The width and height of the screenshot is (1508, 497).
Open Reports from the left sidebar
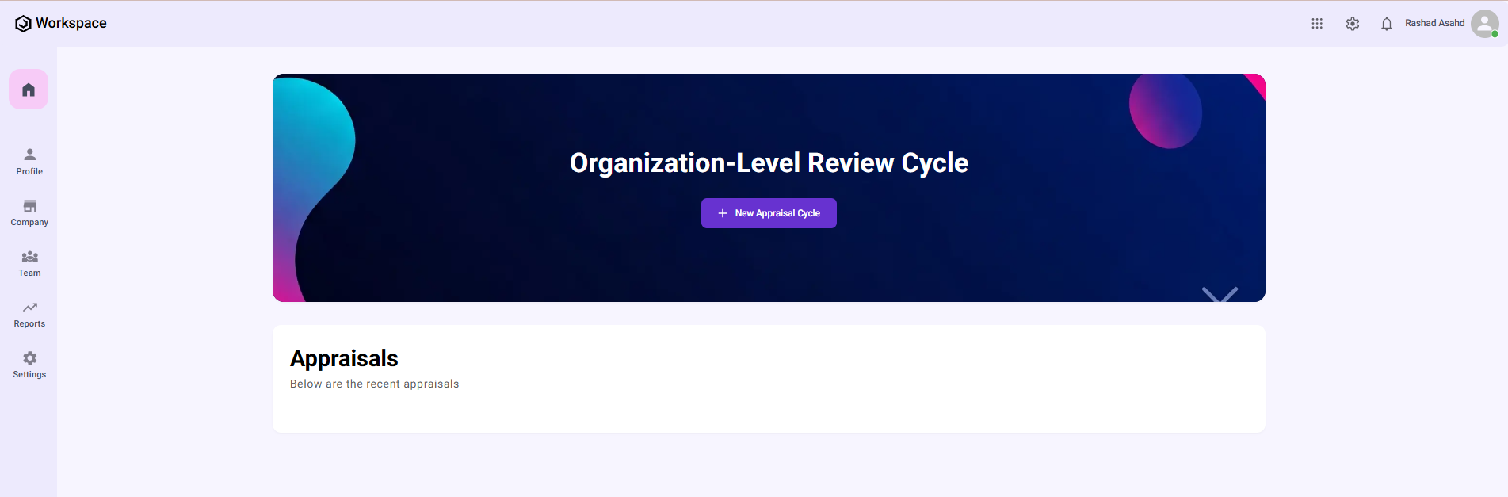click(29, 314)
